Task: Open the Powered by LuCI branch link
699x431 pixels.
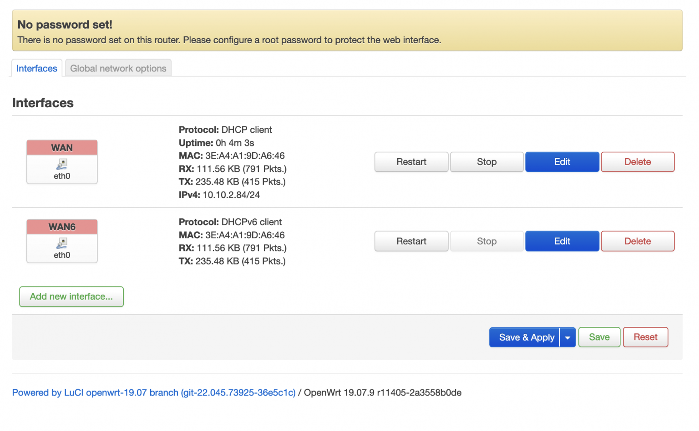Action: pos(154,392)
